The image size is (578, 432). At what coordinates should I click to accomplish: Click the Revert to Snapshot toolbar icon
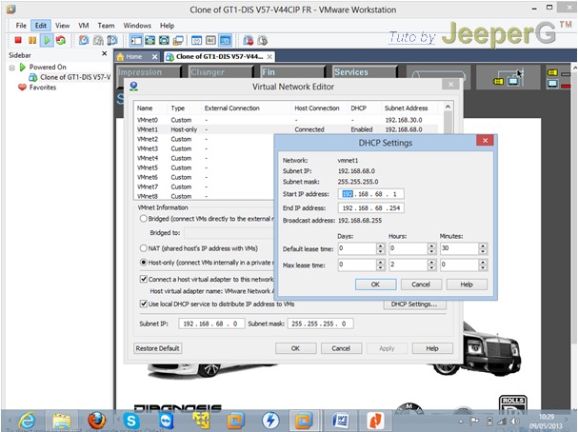pyautogui.click(x=98, y=40)
